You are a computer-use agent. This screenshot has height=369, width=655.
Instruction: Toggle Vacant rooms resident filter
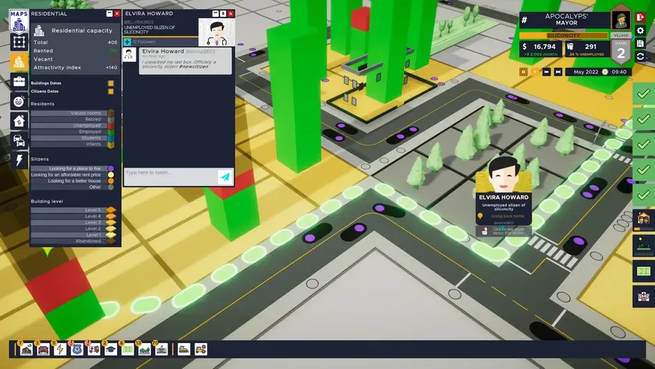[72, 113]
